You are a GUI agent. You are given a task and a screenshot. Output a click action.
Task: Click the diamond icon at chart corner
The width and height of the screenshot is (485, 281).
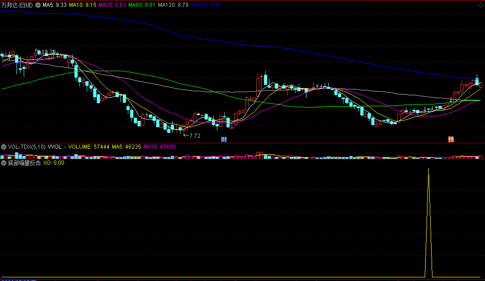pos(481,5)
